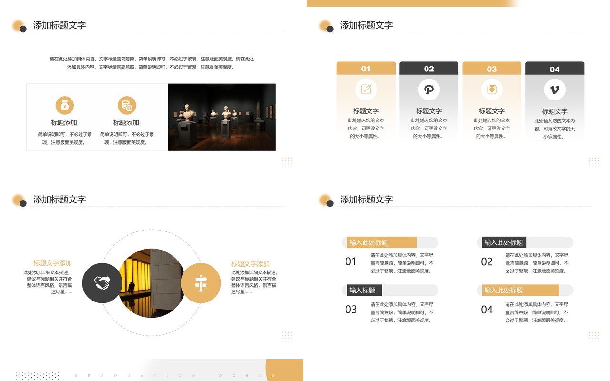
Task: Select the edit pencil icon in card 01
Action: (x=366, y=89)
